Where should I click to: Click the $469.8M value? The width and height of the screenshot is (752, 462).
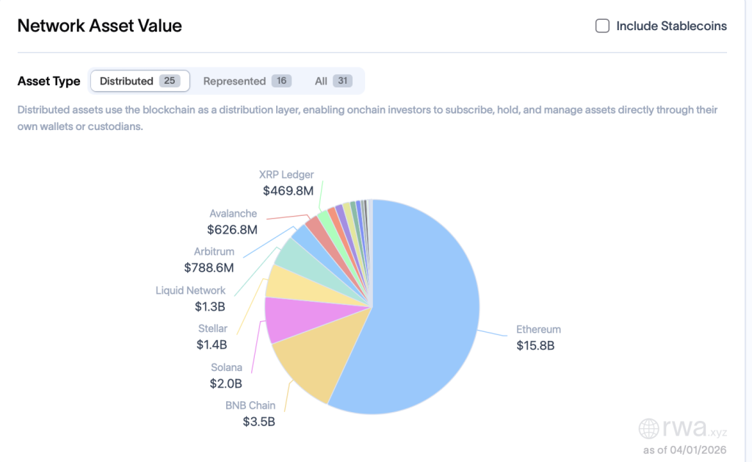point(288,191)
